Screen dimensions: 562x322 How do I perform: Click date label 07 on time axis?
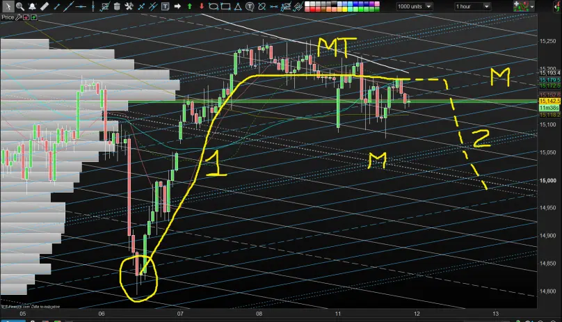180,314
